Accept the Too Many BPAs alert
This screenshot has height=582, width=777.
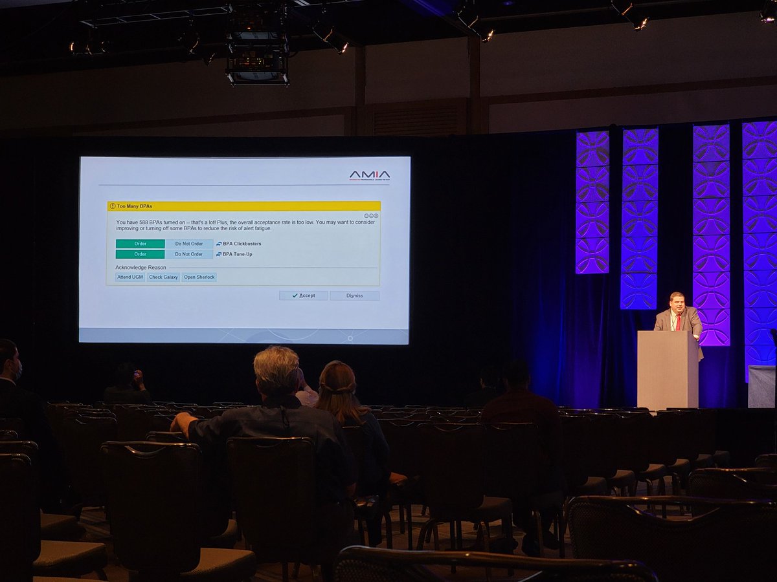point(304,296)
